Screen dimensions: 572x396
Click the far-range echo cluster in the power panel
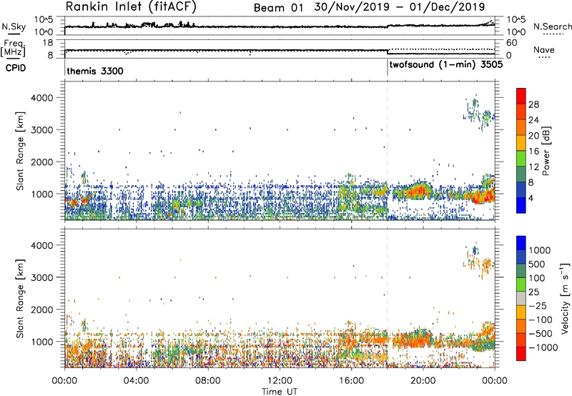(479, 114)
